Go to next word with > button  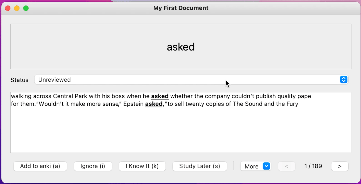pyautogui.click(x=340, y=166)
